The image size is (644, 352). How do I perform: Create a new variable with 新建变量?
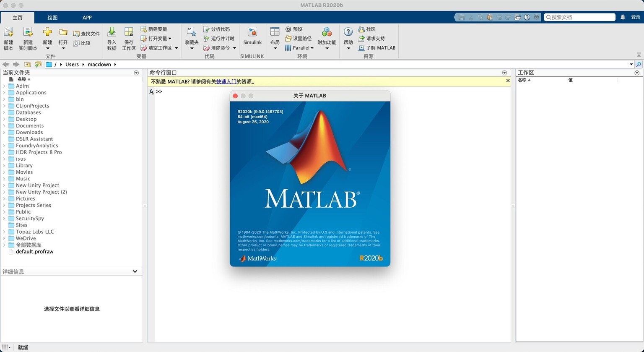pos(154,29)
